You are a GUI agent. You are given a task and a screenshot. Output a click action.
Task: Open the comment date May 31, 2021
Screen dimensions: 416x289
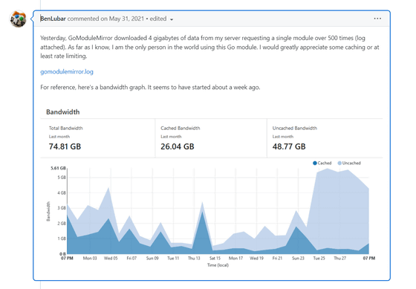tap(126, 19)
